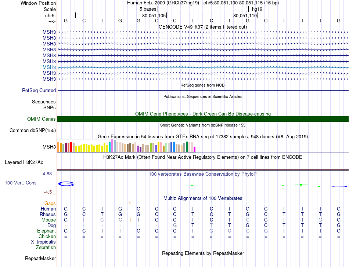Click the 4.88 upper conservation axis value
Image resolution: width=349 pixels, height=267 pixels.
pos(47,174)
